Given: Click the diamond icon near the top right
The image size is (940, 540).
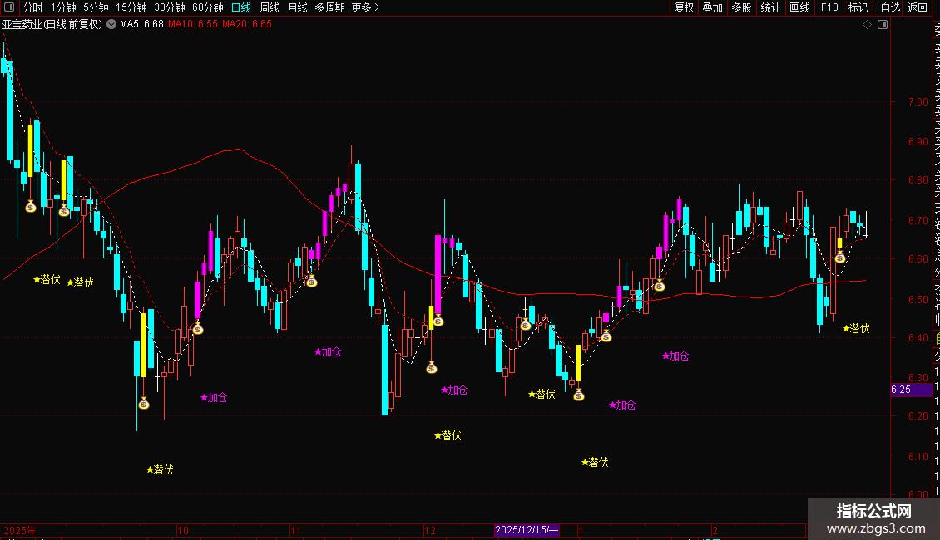Looking at the screenshot, I should click(x=867, y=25).
